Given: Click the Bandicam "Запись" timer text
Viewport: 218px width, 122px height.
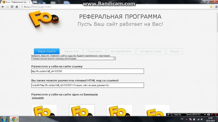Looking at the screenshot, I should (x=193, y=115).
